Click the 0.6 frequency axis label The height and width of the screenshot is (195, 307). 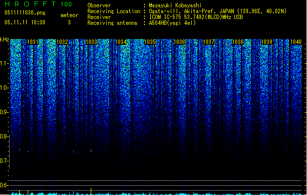[x=4, y=185]
